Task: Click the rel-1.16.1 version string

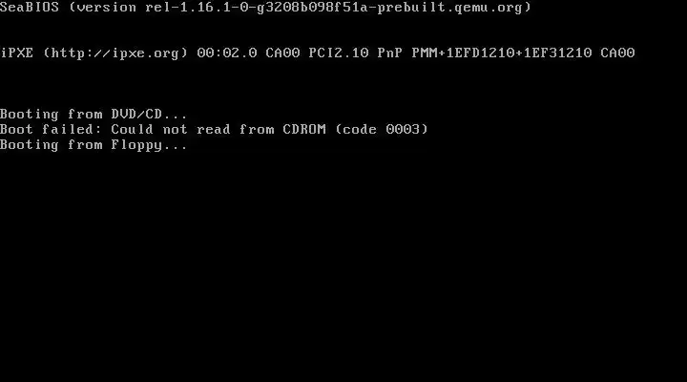Action: (x=188, y=7)
